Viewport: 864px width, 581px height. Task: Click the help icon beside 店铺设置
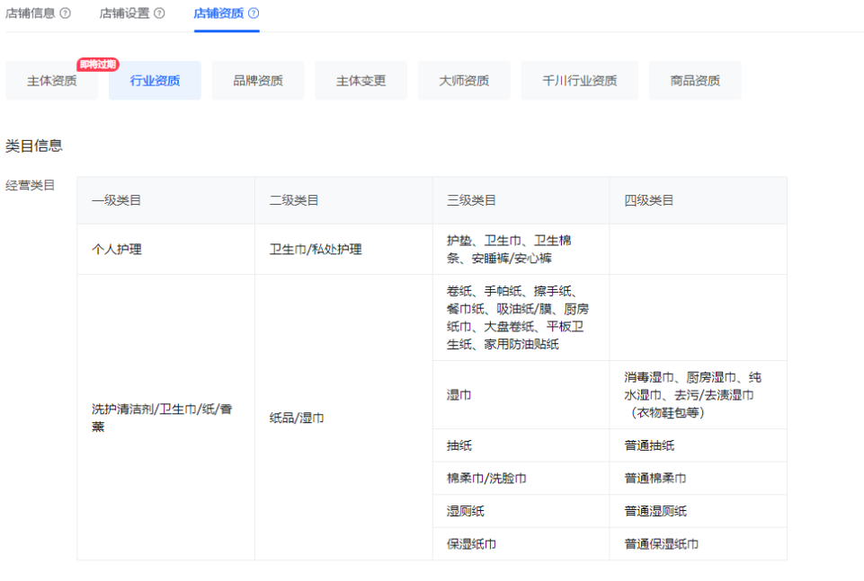(x=159, y=13)
